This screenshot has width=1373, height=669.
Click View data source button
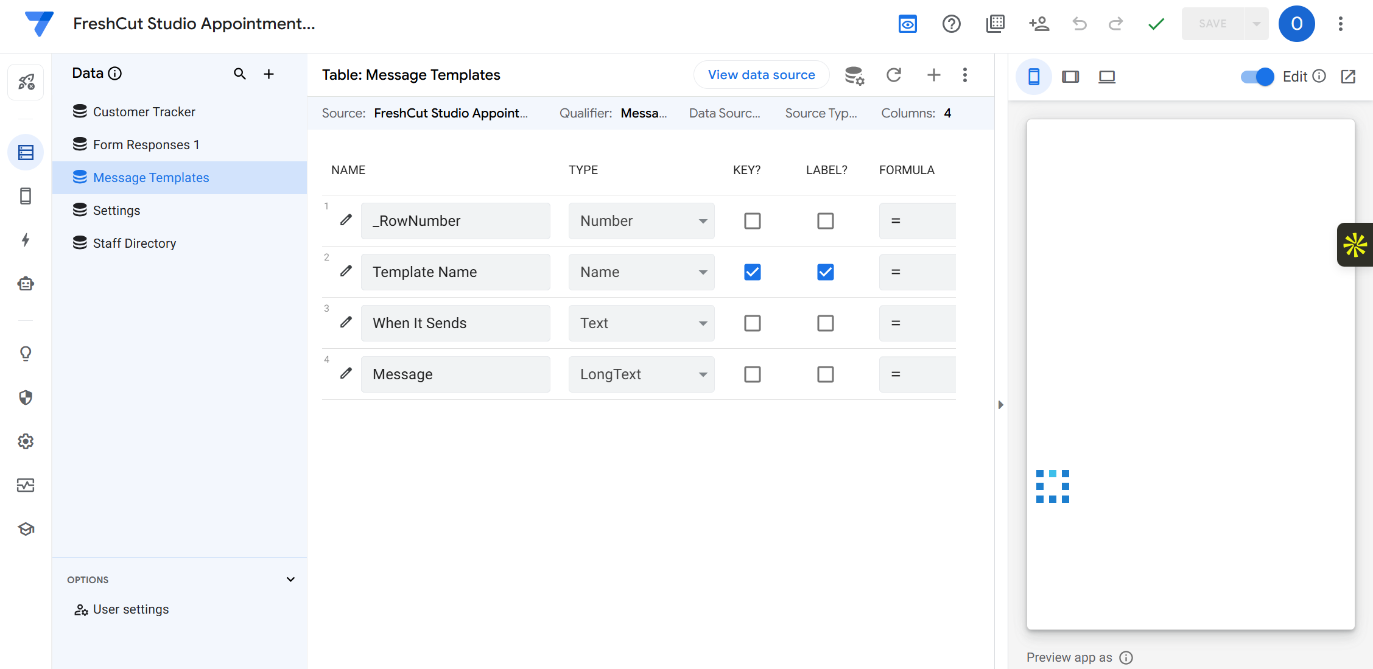pos(761,75)
